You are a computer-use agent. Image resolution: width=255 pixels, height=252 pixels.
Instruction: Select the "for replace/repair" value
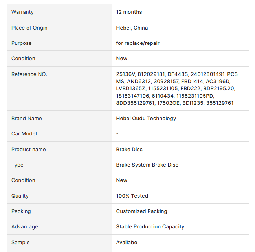138,43
